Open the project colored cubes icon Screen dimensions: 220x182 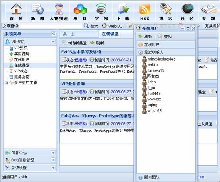point(80,9)
